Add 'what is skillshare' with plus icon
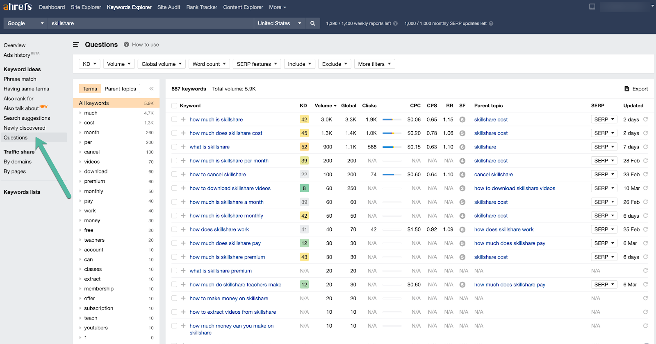This screenshot has height=344, width=656. coord(183,147)
